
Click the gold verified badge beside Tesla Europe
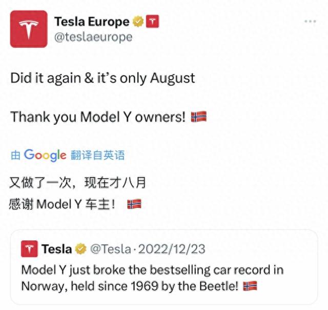138,22
